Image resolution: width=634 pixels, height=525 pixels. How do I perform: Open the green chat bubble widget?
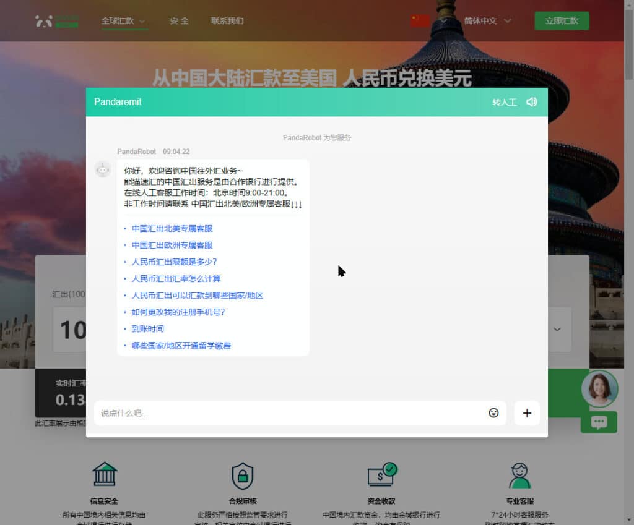599,422
